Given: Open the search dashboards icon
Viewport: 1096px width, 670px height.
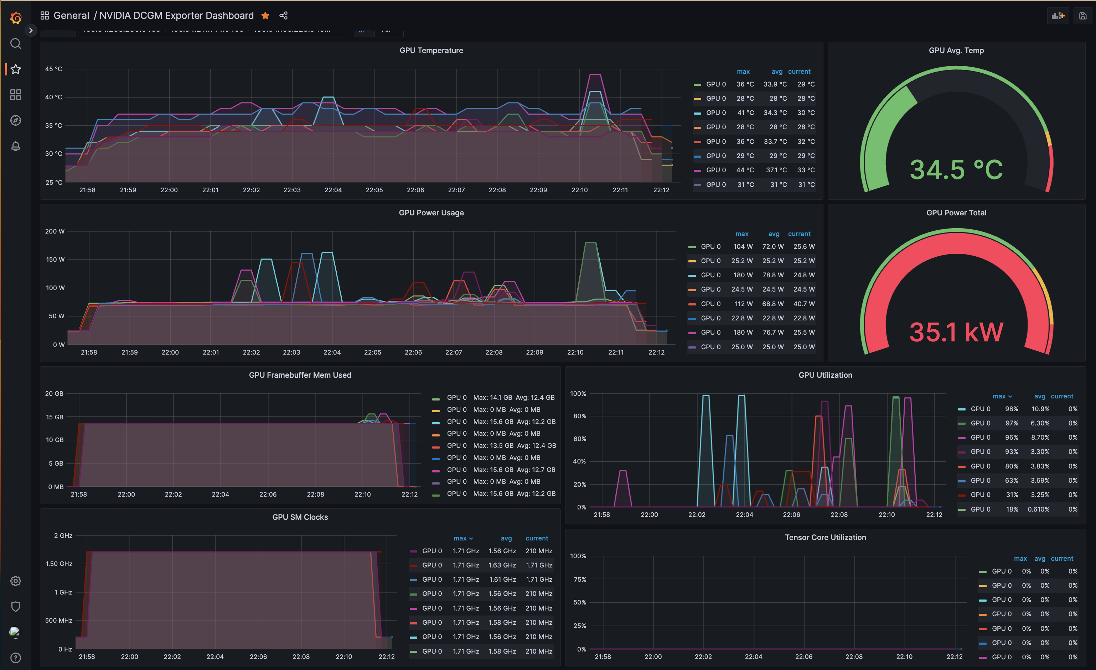Looking at the screenshot, I should 16,43.
